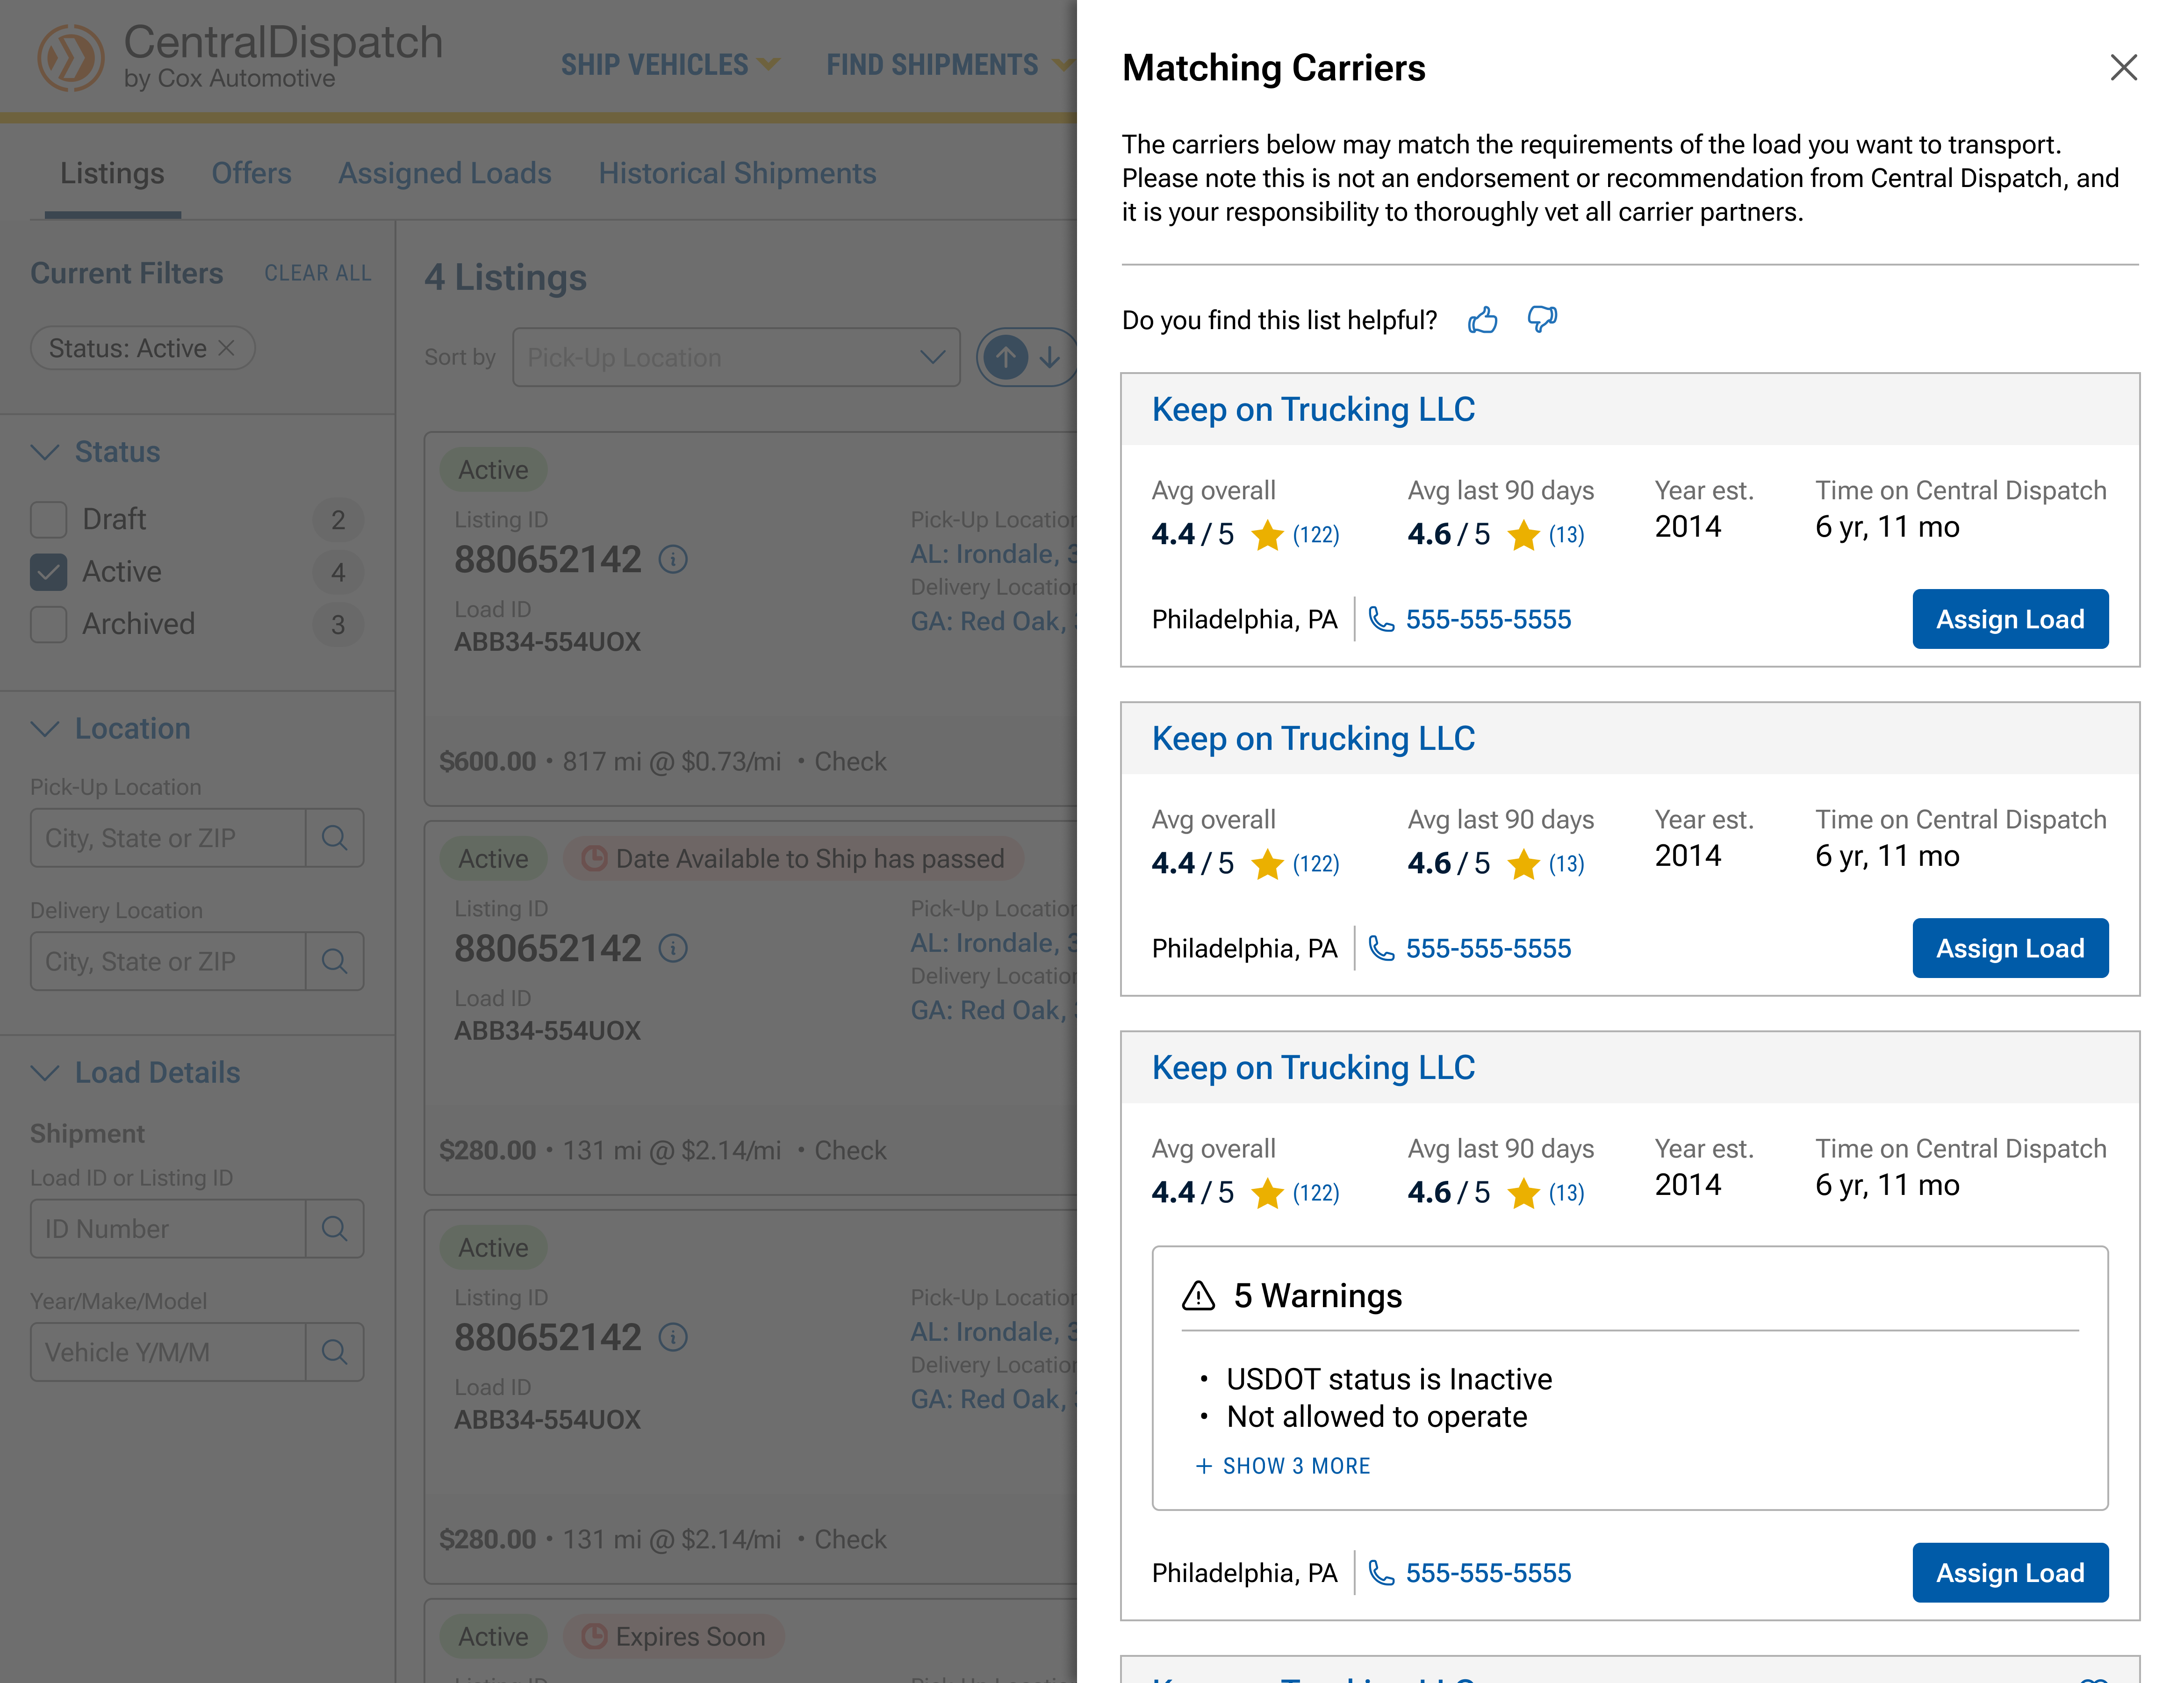This screenshot has width=2184, height=1683.
Task: Switch to the Assigned Loads tab
Action: (x=445, y=174)
